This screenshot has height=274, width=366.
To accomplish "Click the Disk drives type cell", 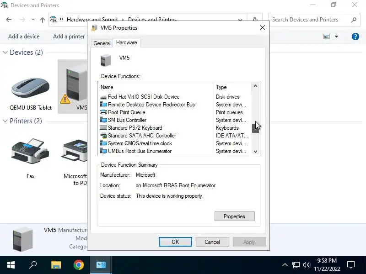I will [x=227, y=97].
